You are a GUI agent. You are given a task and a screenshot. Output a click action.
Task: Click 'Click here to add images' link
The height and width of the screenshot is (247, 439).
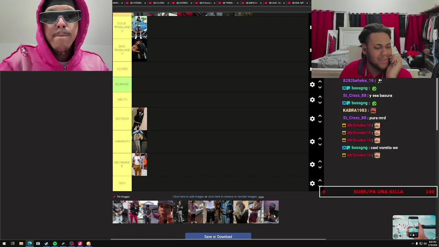click(x=188, y=197)
